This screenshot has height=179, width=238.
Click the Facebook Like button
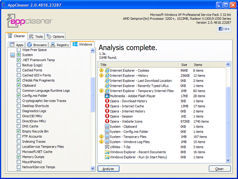pos(224,29)
